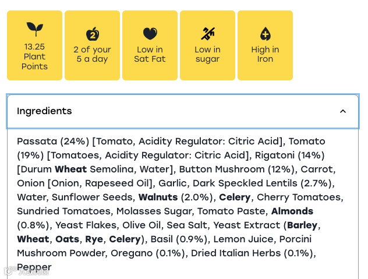Click the 'Low in sugar' badge text
This screenshot has width=368, height=279.
click(x=208, y=54)
